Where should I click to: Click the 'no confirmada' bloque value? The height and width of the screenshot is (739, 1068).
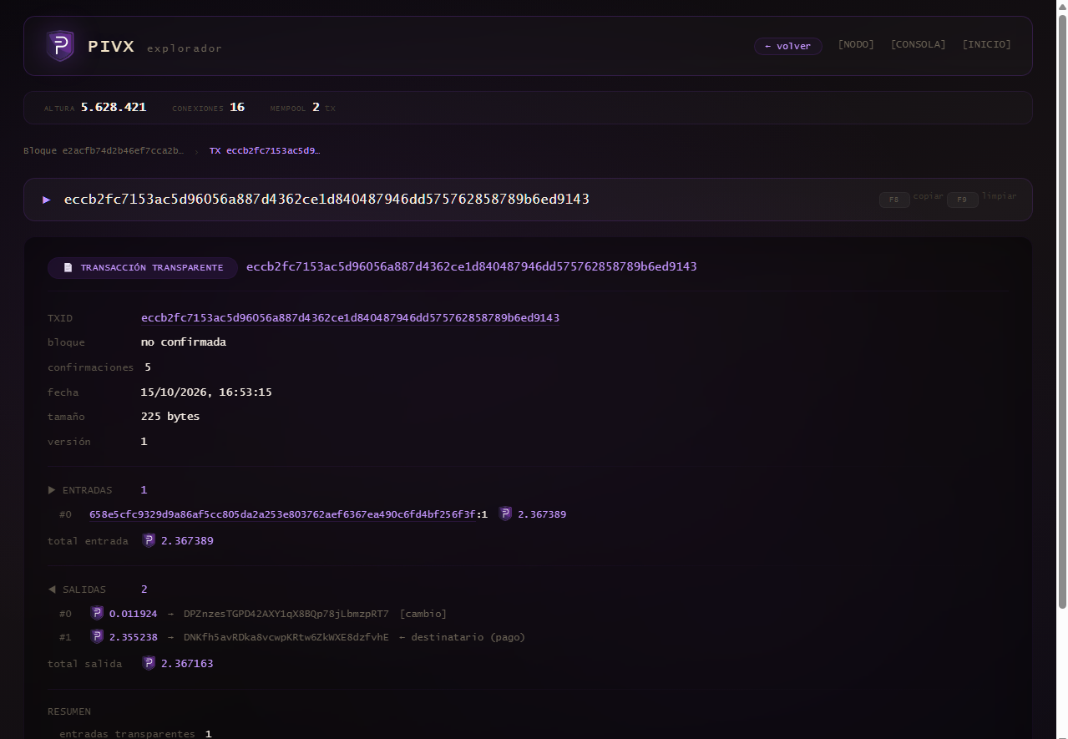point(184,342)
